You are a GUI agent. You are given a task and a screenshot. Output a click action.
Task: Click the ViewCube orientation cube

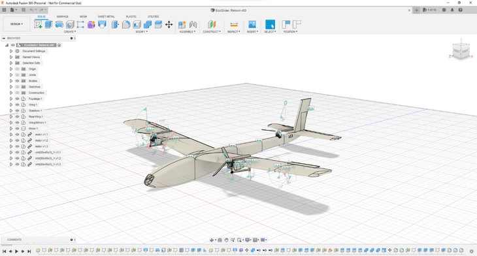(x=461, y=51)
